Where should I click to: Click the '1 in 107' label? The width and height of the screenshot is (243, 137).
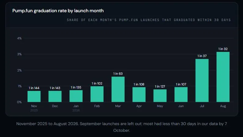181,84
